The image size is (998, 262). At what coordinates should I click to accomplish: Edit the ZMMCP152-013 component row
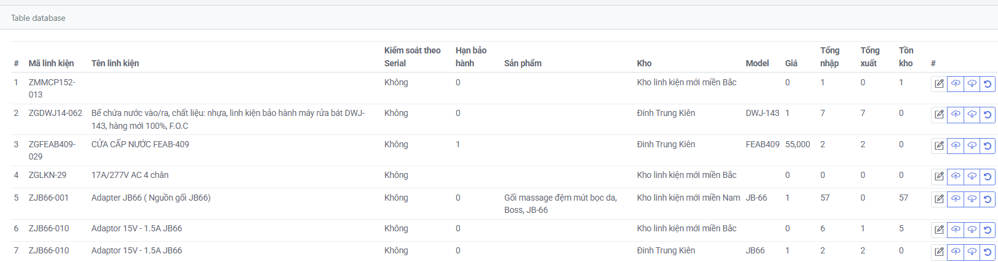point(939,83)
